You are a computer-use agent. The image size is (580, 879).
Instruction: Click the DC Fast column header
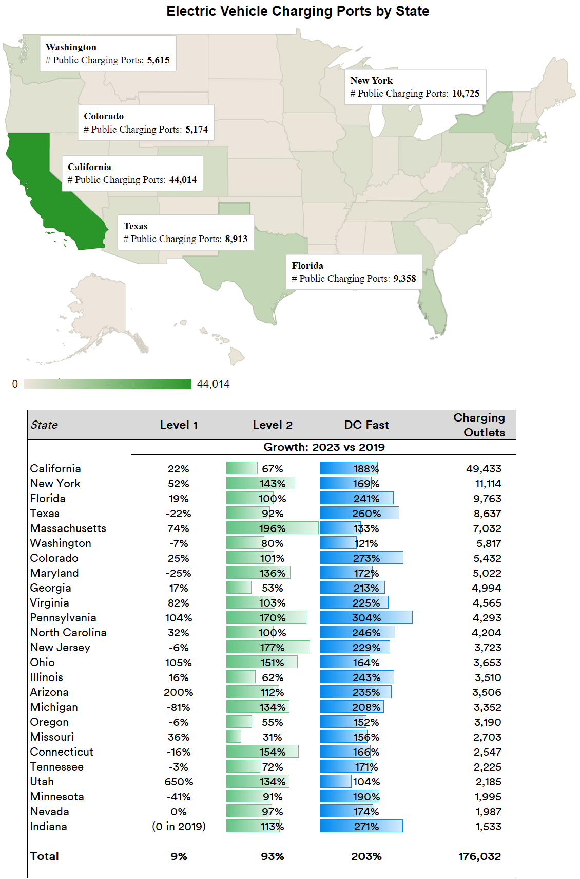(x=366, y=425)
